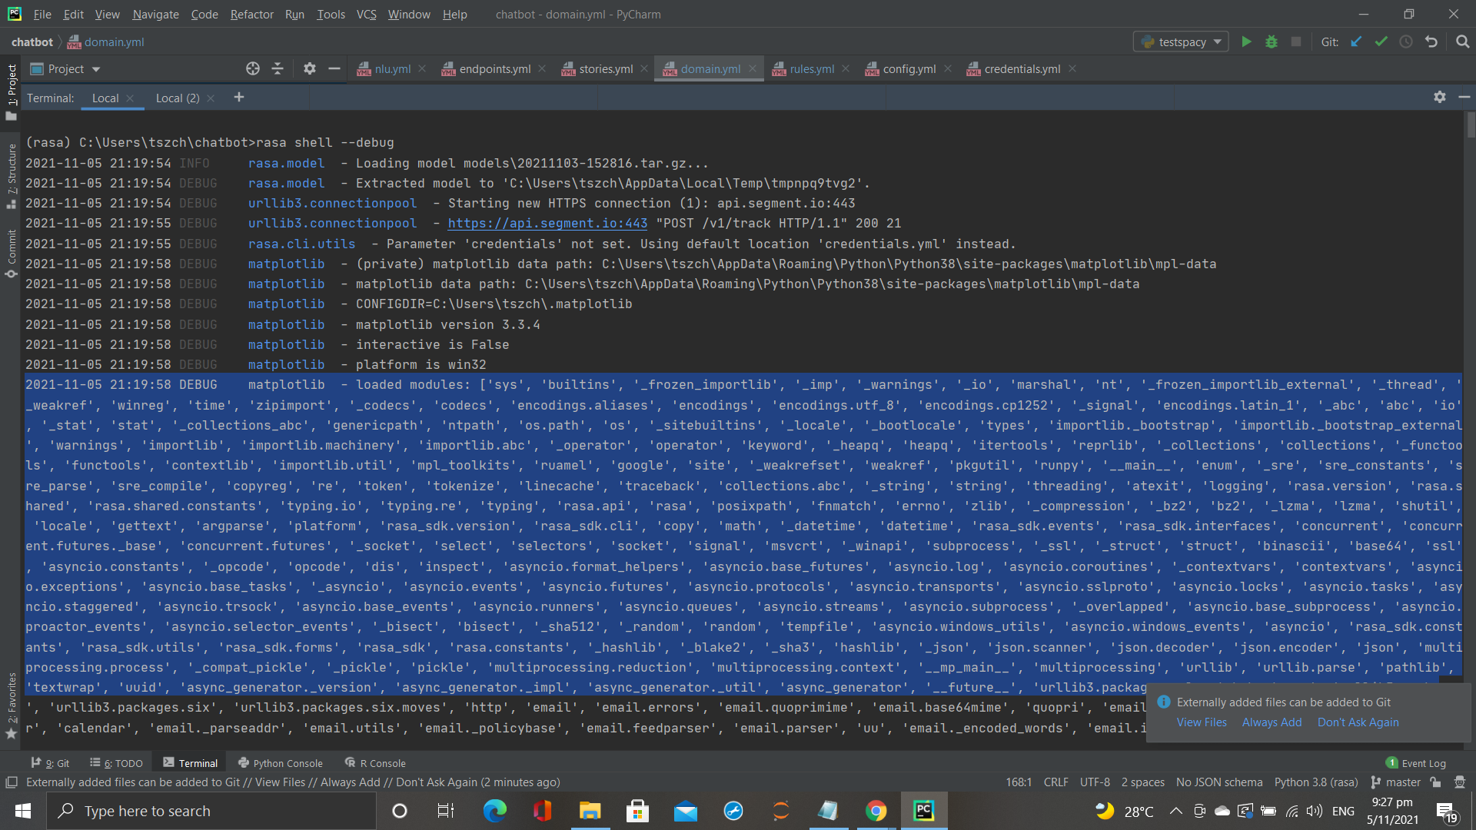Add new terminal session with plus icon
Screen dimensions: 1476x830
(x=239, y=97)
